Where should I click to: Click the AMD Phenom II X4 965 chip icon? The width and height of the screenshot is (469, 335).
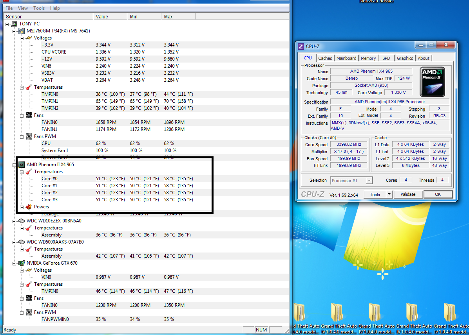(22, 165)
